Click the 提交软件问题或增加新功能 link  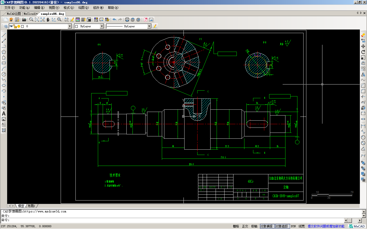[x=326, y=226]
